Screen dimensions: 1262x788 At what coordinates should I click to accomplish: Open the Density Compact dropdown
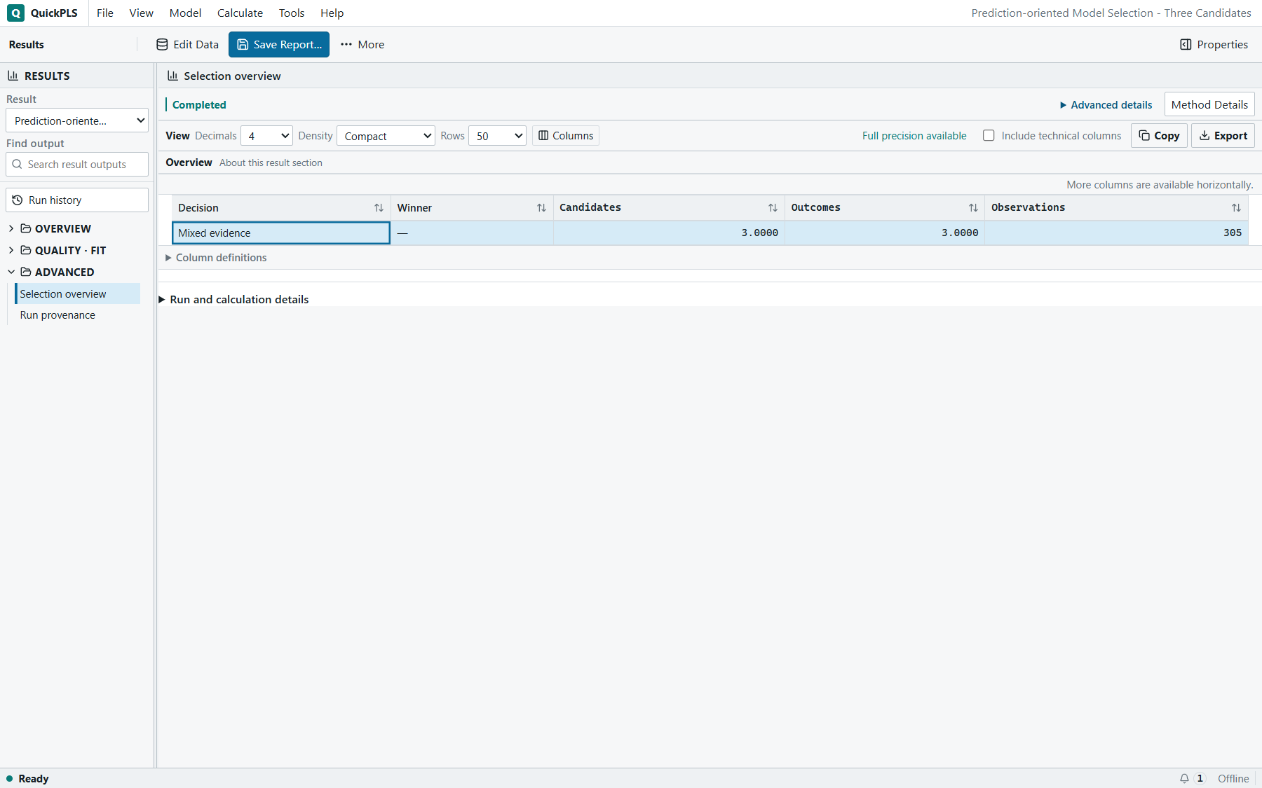click(386, 135)
